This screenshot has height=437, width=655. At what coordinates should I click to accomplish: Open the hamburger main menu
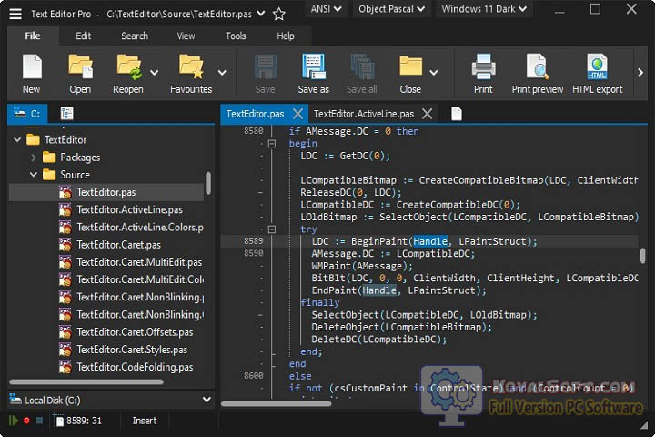15,14
